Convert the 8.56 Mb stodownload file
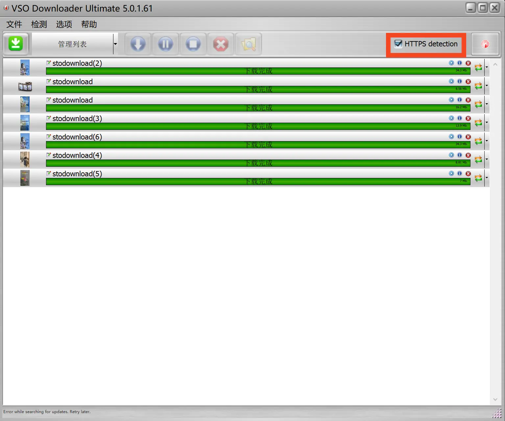The image size is (505, 421). click(x=478, y=86)
